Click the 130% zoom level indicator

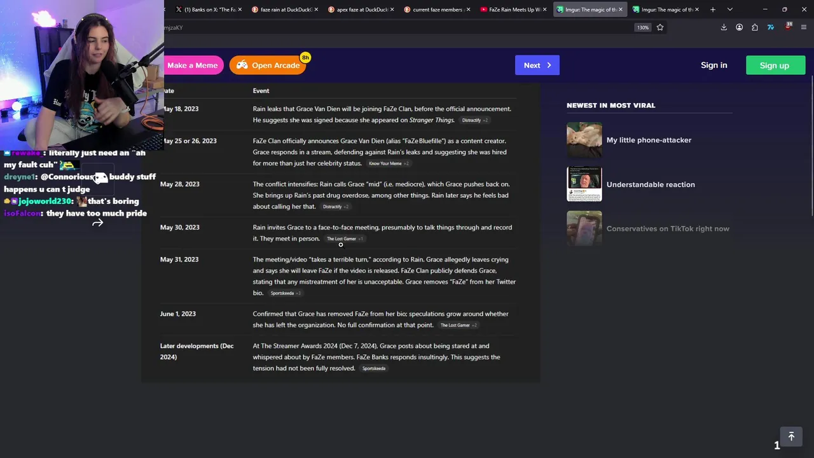[x=643, y=27]
